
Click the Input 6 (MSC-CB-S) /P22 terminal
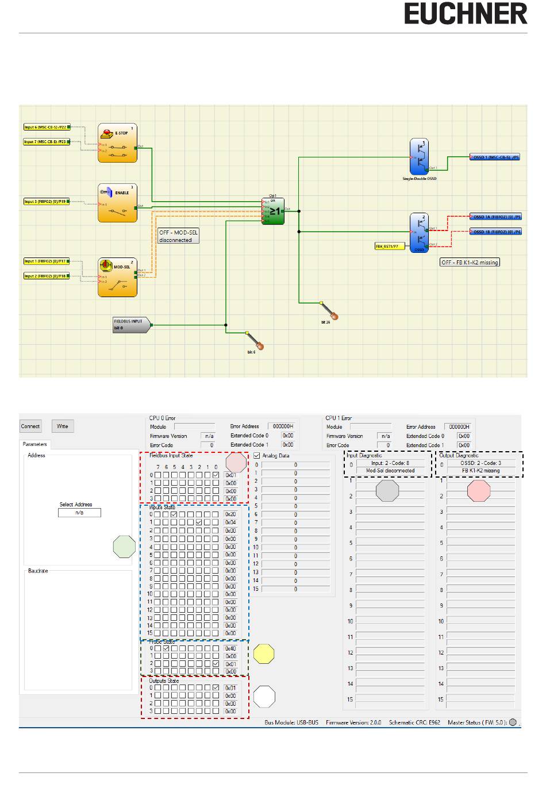pos(47,127)
